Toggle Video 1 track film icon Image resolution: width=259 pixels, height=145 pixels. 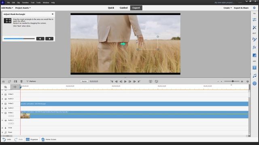(5, 113)
